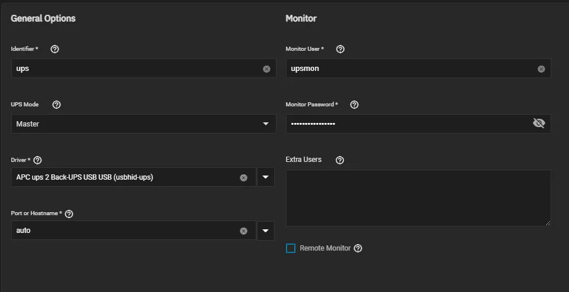Viewport: 569px width, 292px height.
Task: Clear the Monitor User field
Action: [x=541, y=69]
